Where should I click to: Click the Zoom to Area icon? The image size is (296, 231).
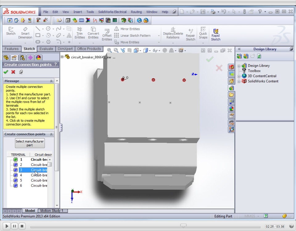(116, 50)
